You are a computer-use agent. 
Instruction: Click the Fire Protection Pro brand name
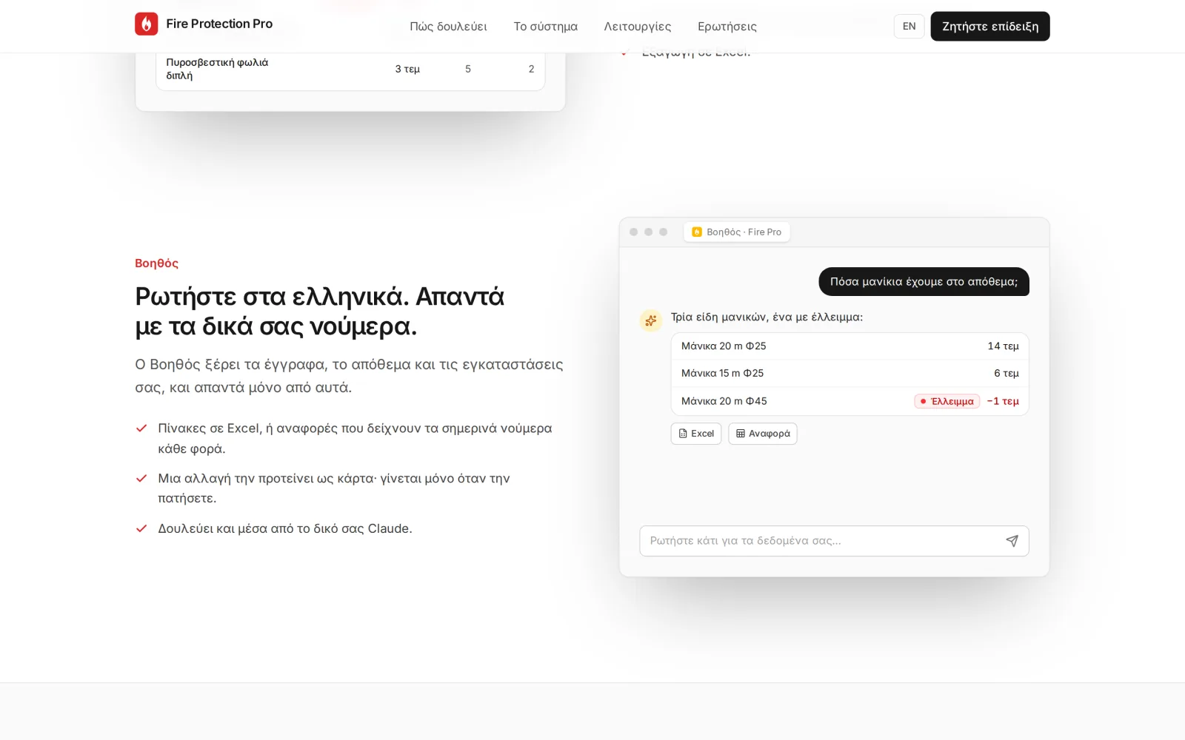[x=219, y=24]
